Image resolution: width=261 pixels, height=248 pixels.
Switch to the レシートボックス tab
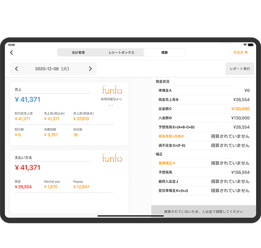point(121,53)
